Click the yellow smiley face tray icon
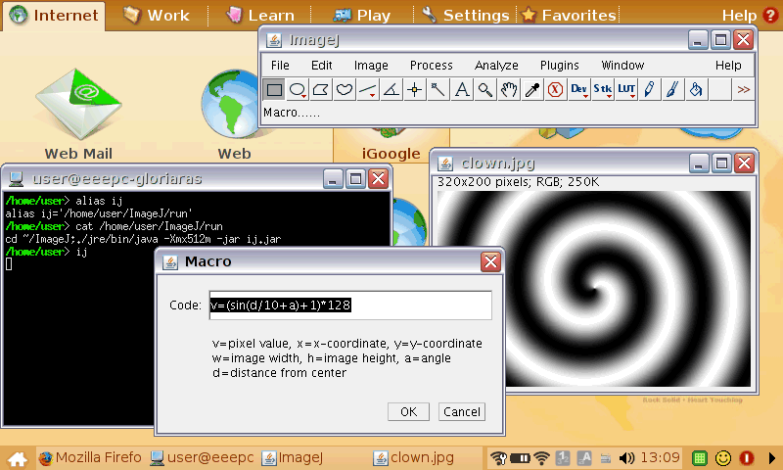 coord(723,457)
